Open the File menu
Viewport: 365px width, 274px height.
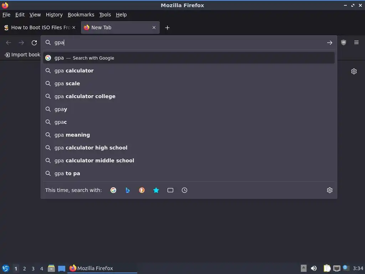[x=6, y=15]
